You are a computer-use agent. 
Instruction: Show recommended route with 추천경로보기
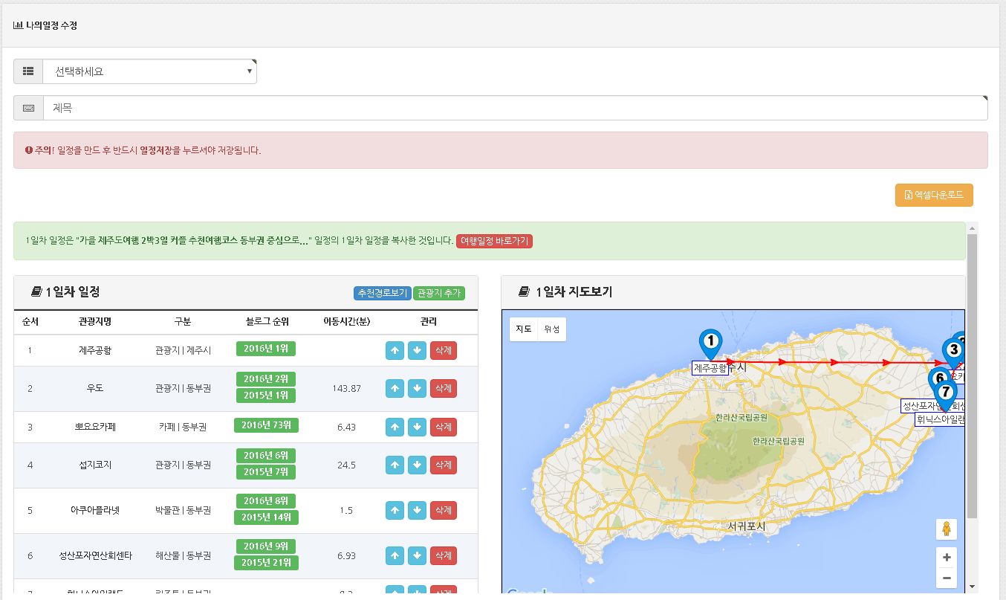(382, 293)
